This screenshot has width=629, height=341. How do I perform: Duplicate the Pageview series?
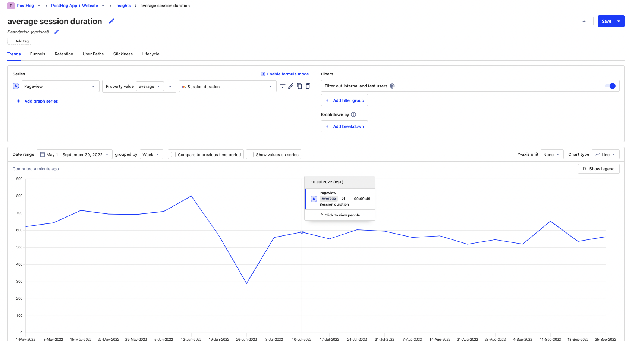299,86
